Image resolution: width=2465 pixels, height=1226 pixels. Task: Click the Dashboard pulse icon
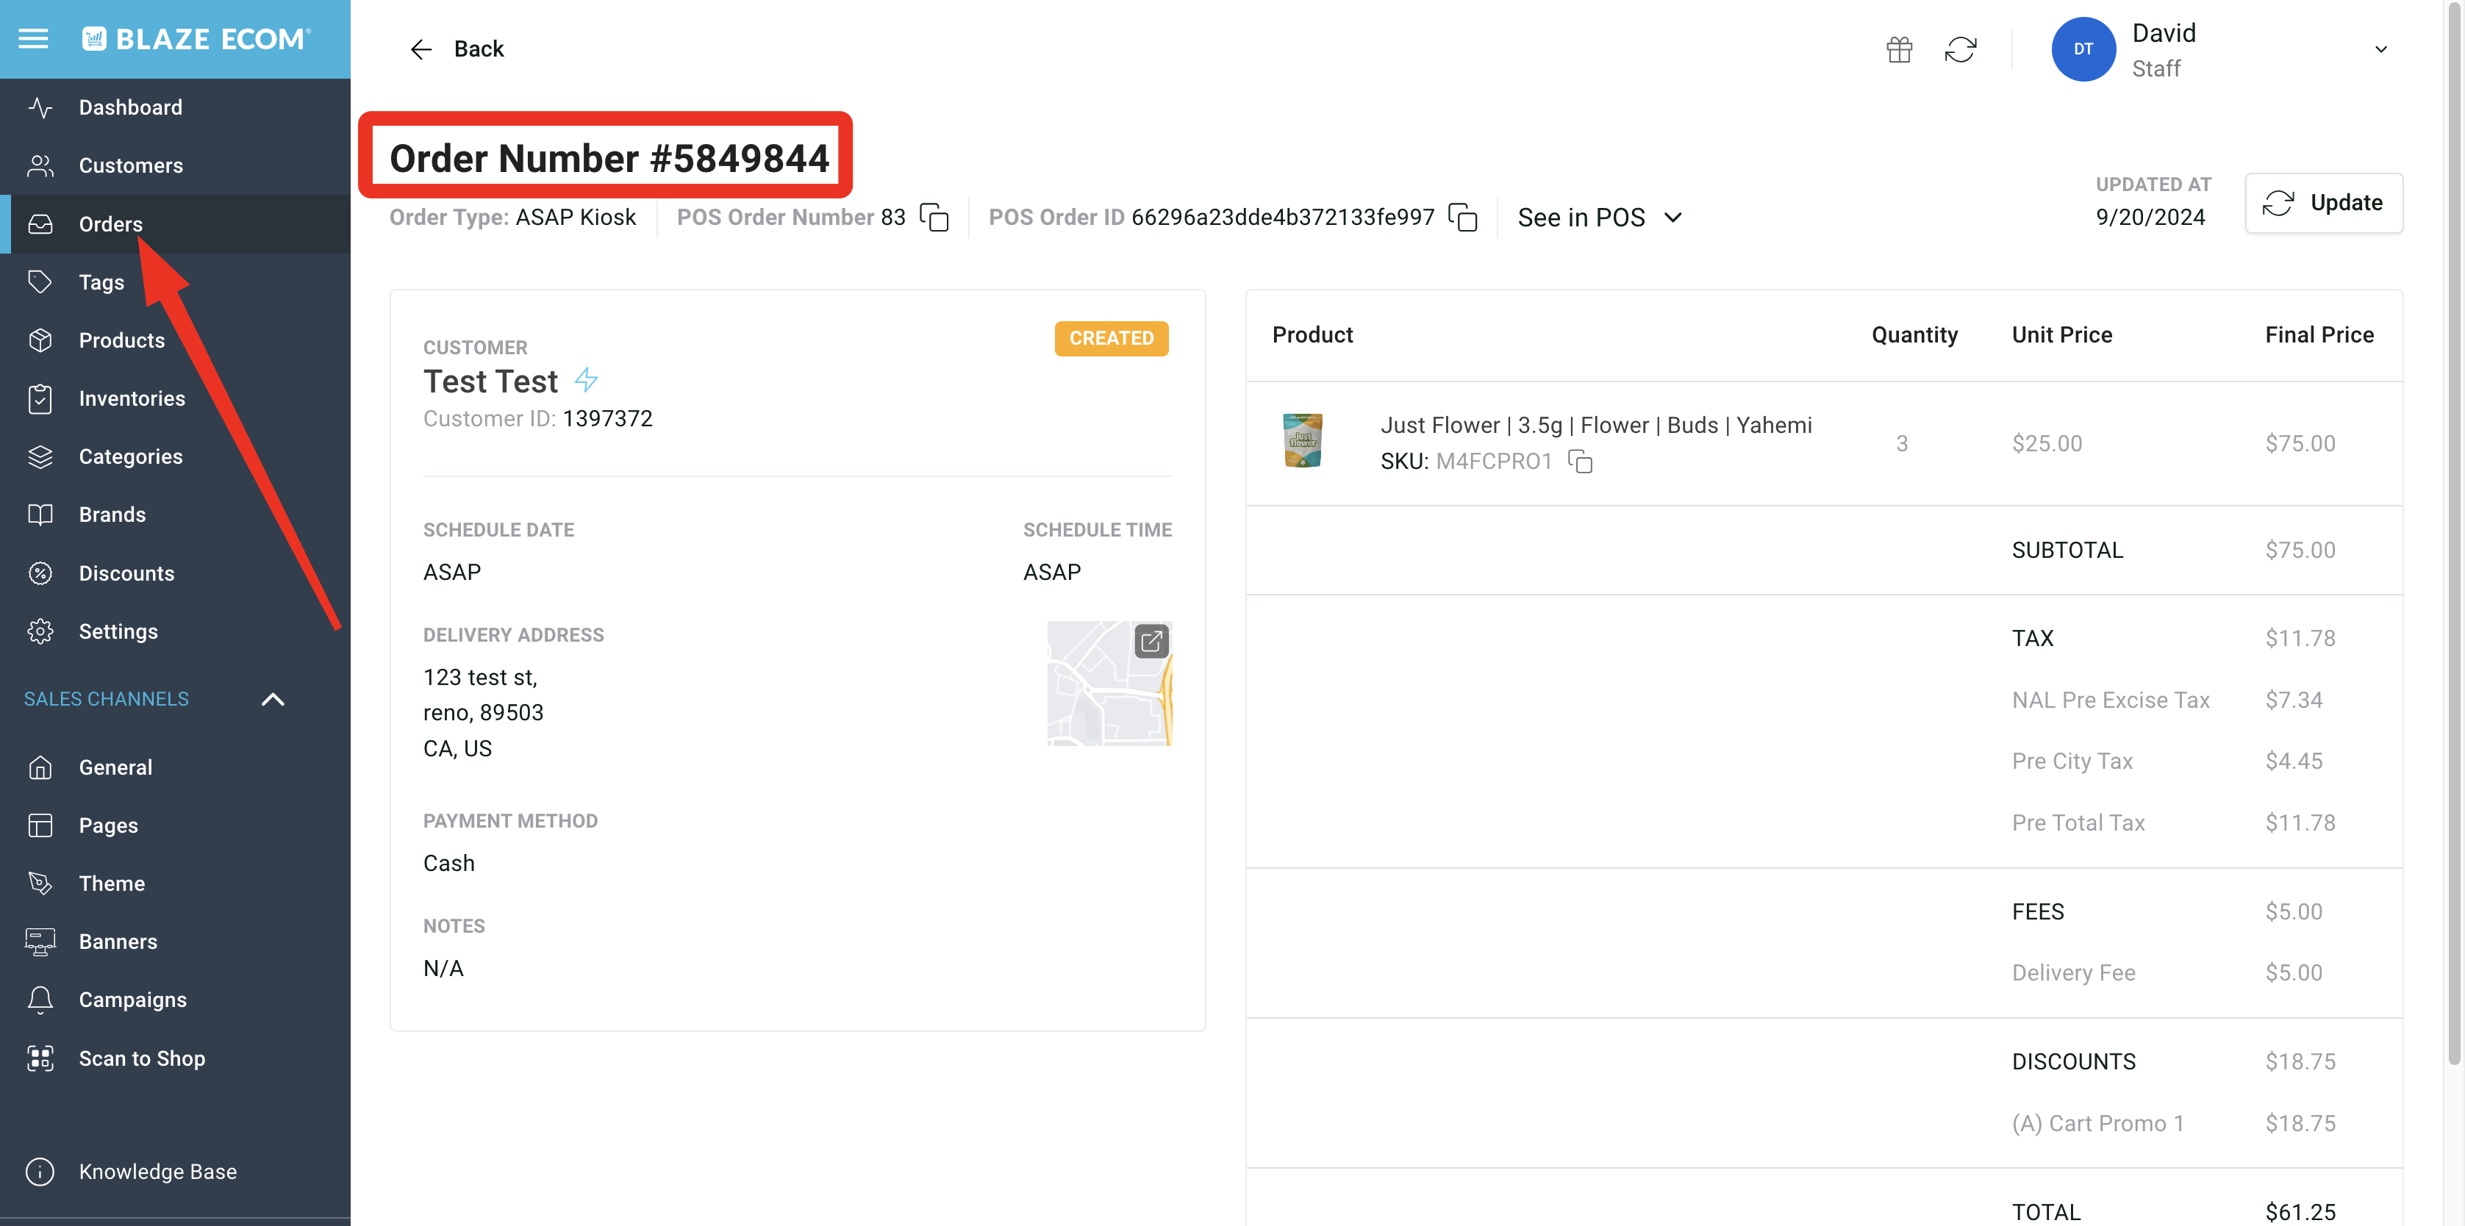pyautogui.click(x=40, y=107)
